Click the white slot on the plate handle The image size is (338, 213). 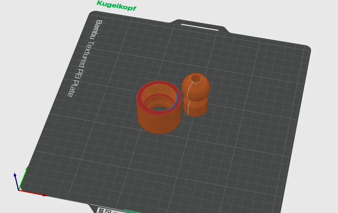click(x=199, y=27)
